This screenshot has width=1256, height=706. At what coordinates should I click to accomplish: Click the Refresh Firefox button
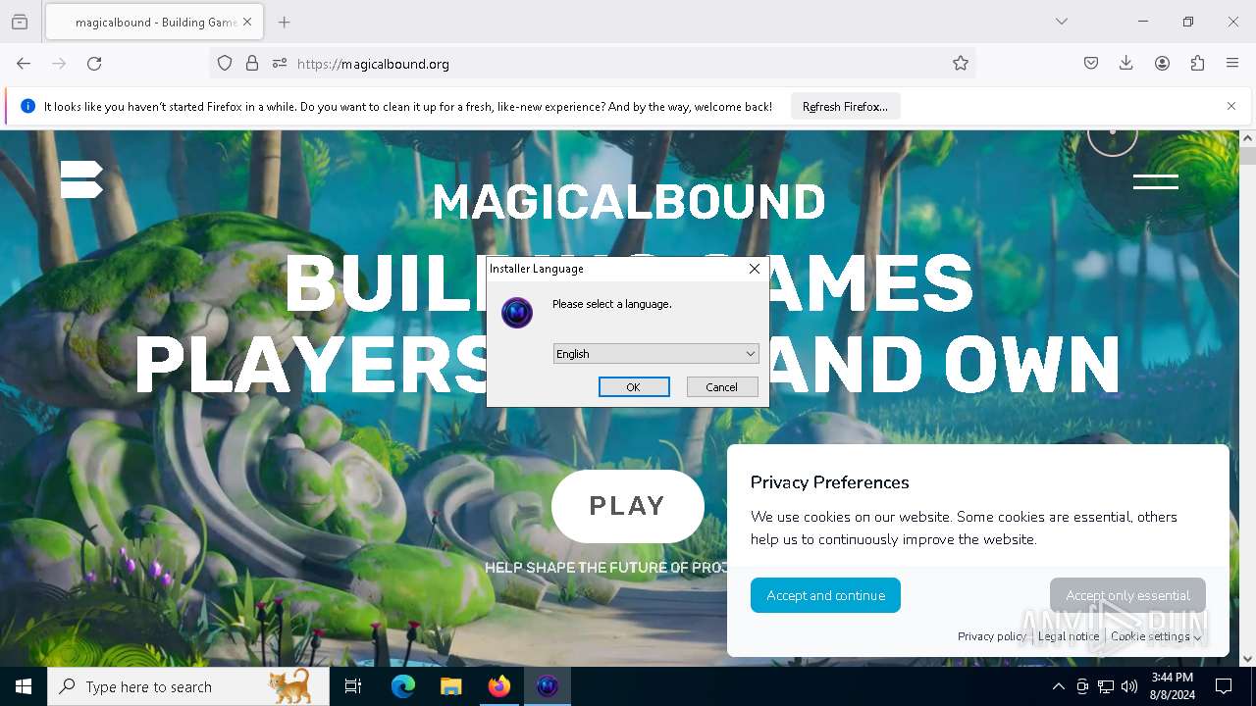[845, 107]
